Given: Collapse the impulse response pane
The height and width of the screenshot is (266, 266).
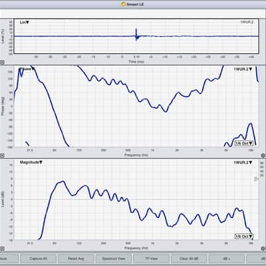Looking at the screenshot, I should pyautogui.click(x=2, y=63).
